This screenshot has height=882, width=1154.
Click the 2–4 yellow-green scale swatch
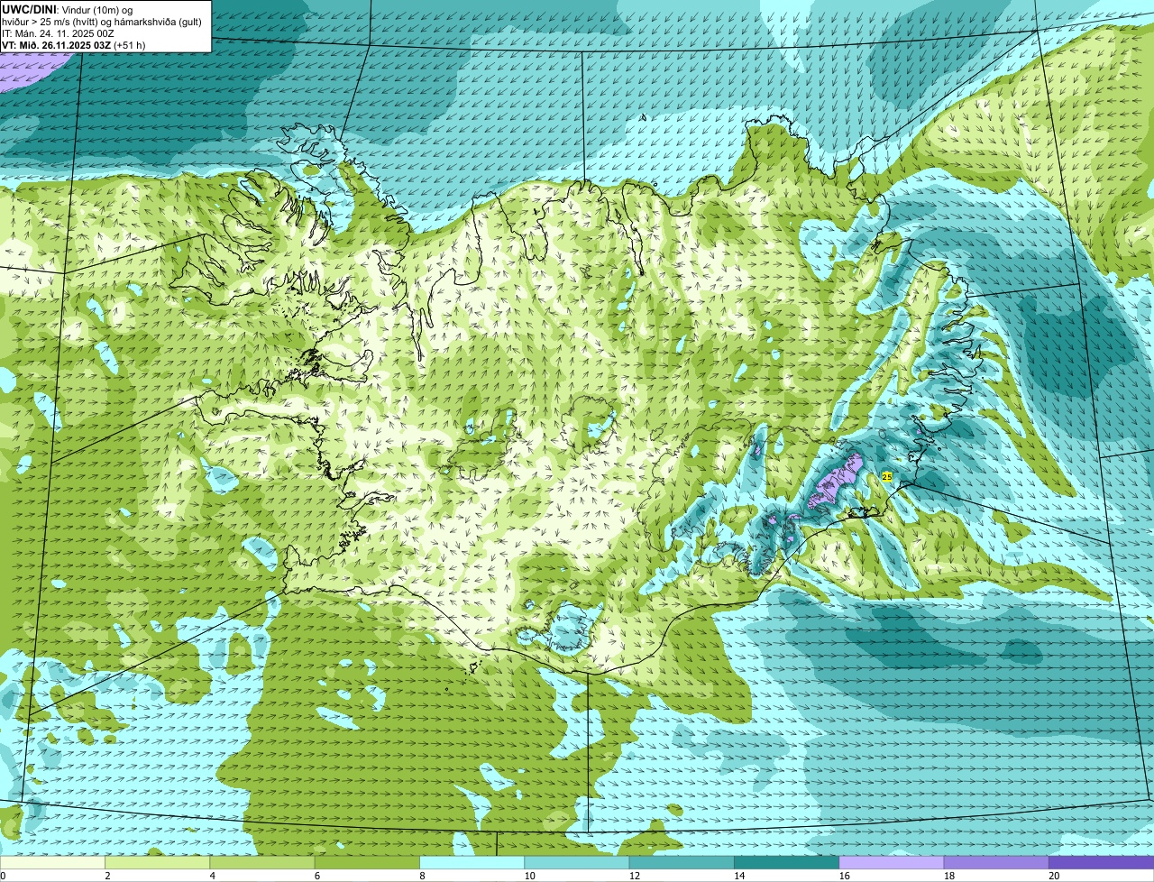pyautogui.click(x=157, y=862)
